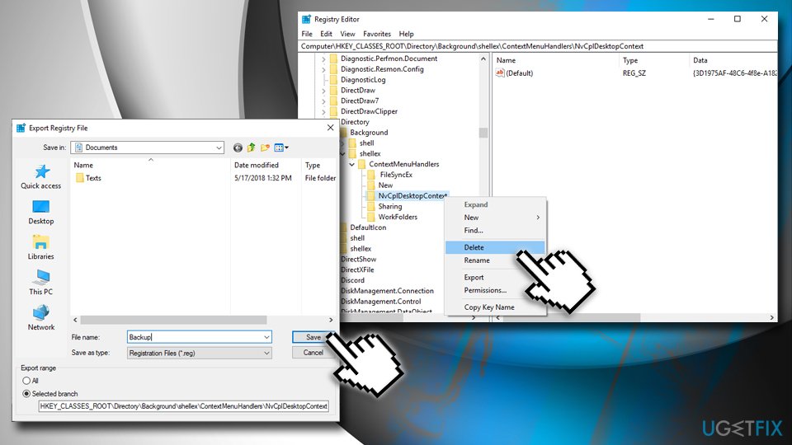Screen dimensions: 792x445
Task: Click the Back arrow icon in Export dialog
Action: pos(238,148)
